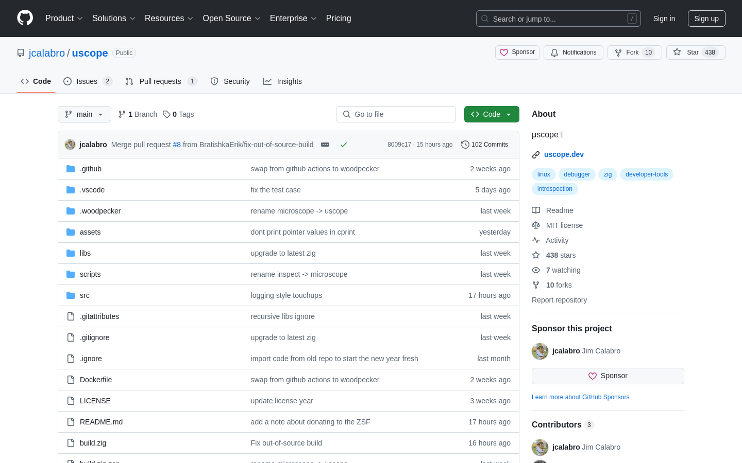742x463 pixels.
Task: Click the Dockerfile file icon
Action: click(71, 380)
